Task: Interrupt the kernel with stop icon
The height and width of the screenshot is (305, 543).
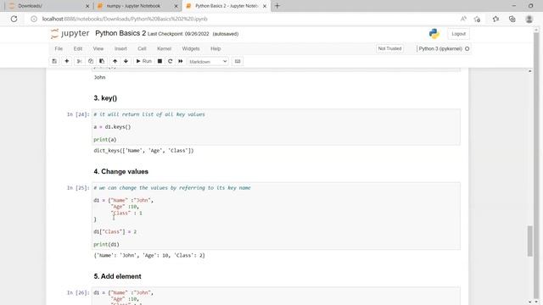Action: (x=160, y=61)
